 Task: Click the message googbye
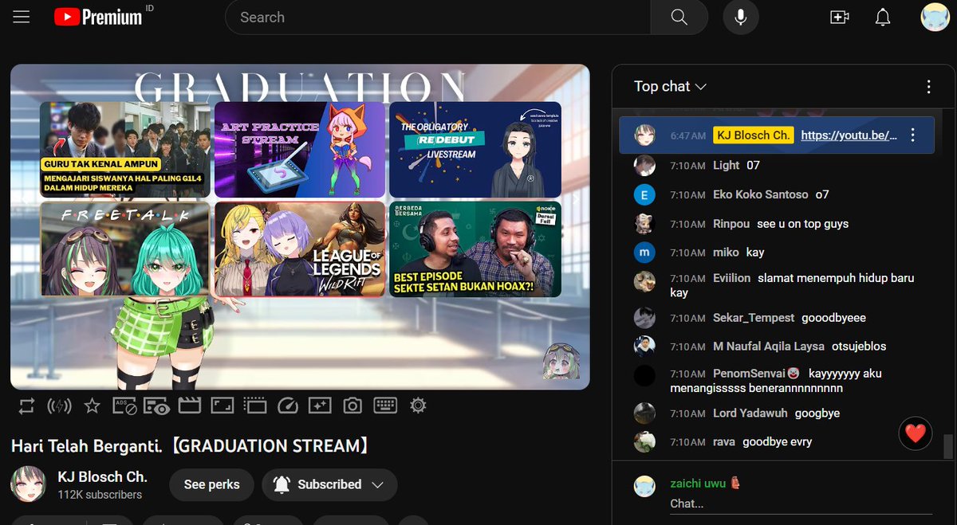pyautogui.click(x=817, y=413)
